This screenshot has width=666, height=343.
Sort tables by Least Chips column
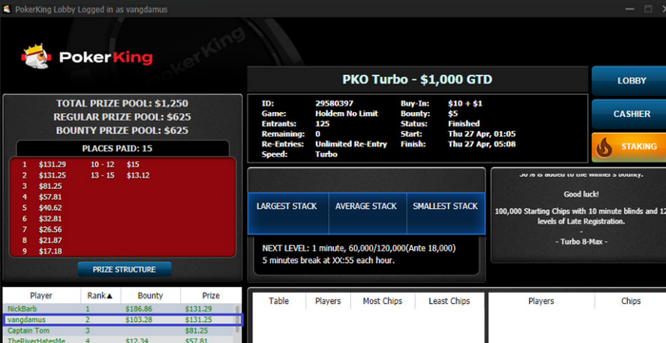click(449, 301)
